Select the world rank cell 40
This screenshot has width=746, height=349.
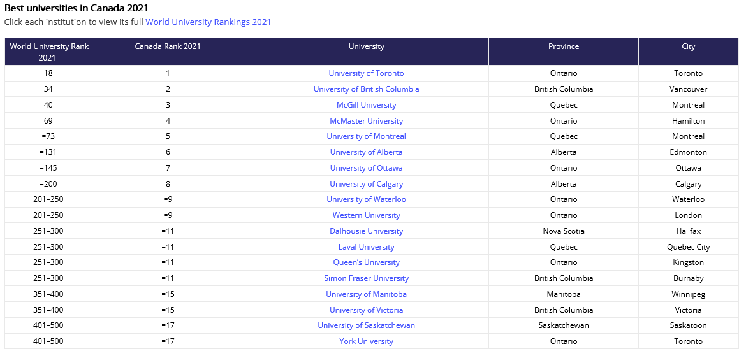tap(48, 104)
